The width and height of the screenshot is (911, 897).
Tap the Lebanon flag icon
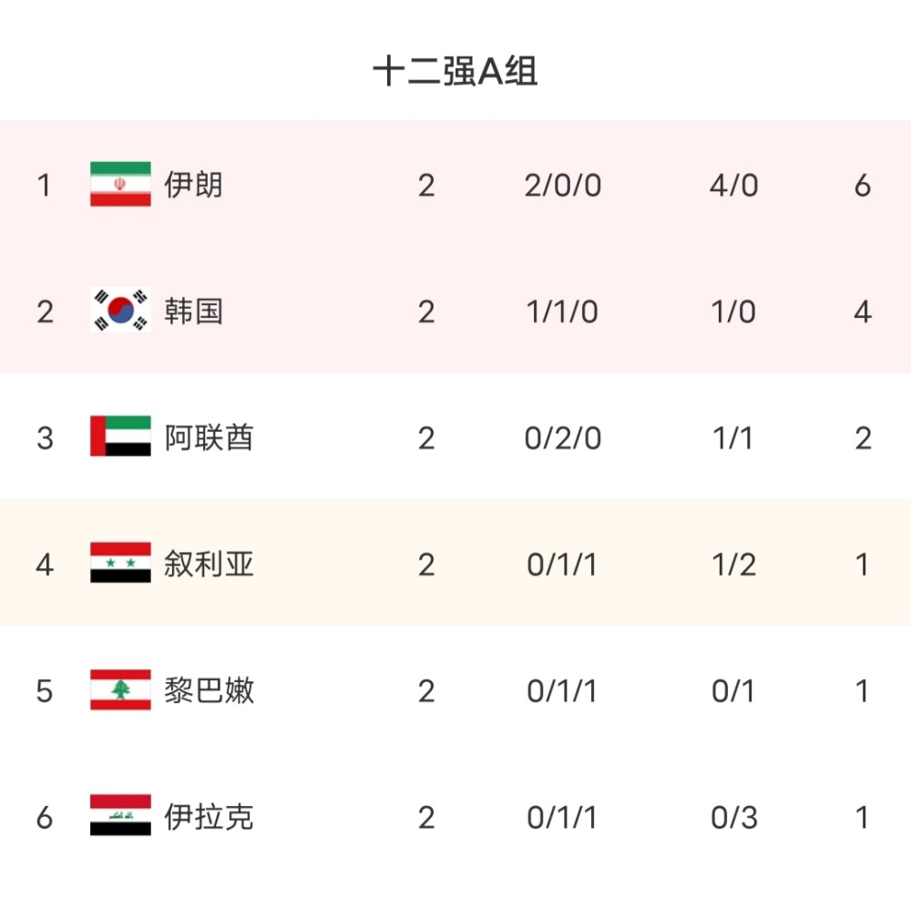[x=120, y=689]
